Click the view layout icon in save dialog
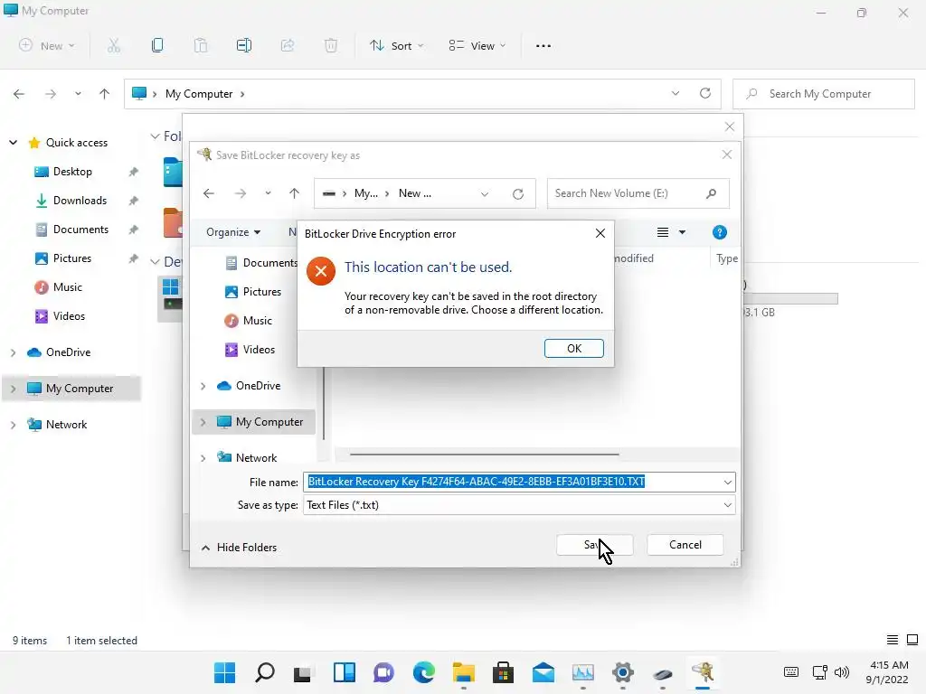Screen dimensions: 926x694 point(663,232)
